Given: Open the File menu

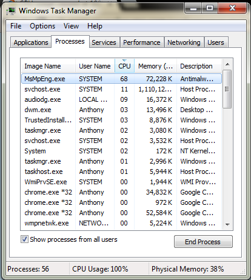Looking at the screenshot, I should pos(16,26).
